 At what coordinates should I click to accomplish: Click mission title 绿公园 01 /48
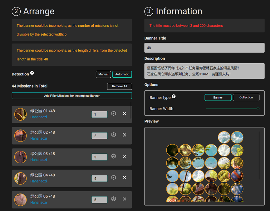[x=42, y=111]
